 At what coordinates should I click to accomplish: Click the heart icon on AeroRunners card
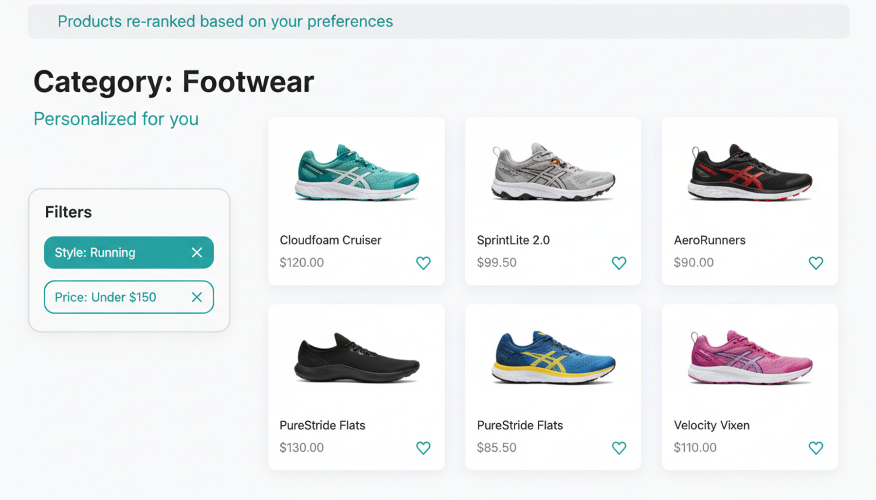(x=816, y=263)
